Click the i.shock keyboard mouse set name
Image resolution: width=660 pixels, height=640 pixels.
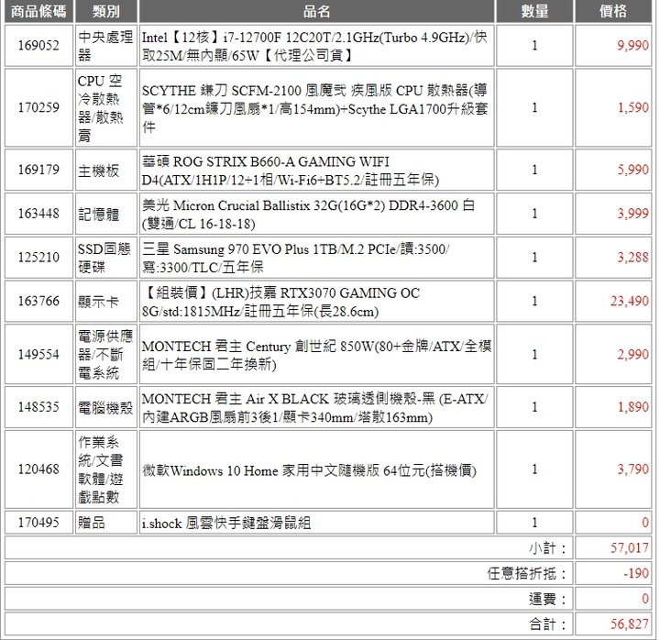pyautogui.click(x=226, y=523)
